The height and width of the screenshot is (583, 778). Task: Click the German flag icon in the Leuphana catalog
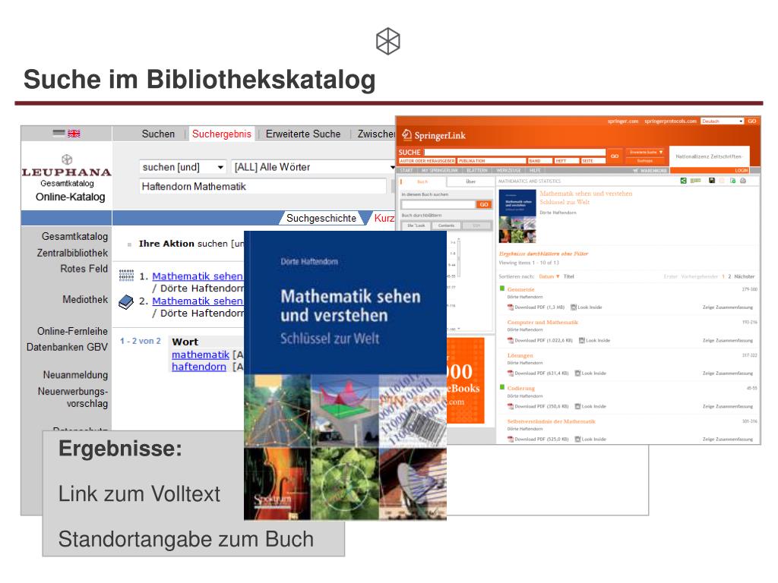(59, 133)
